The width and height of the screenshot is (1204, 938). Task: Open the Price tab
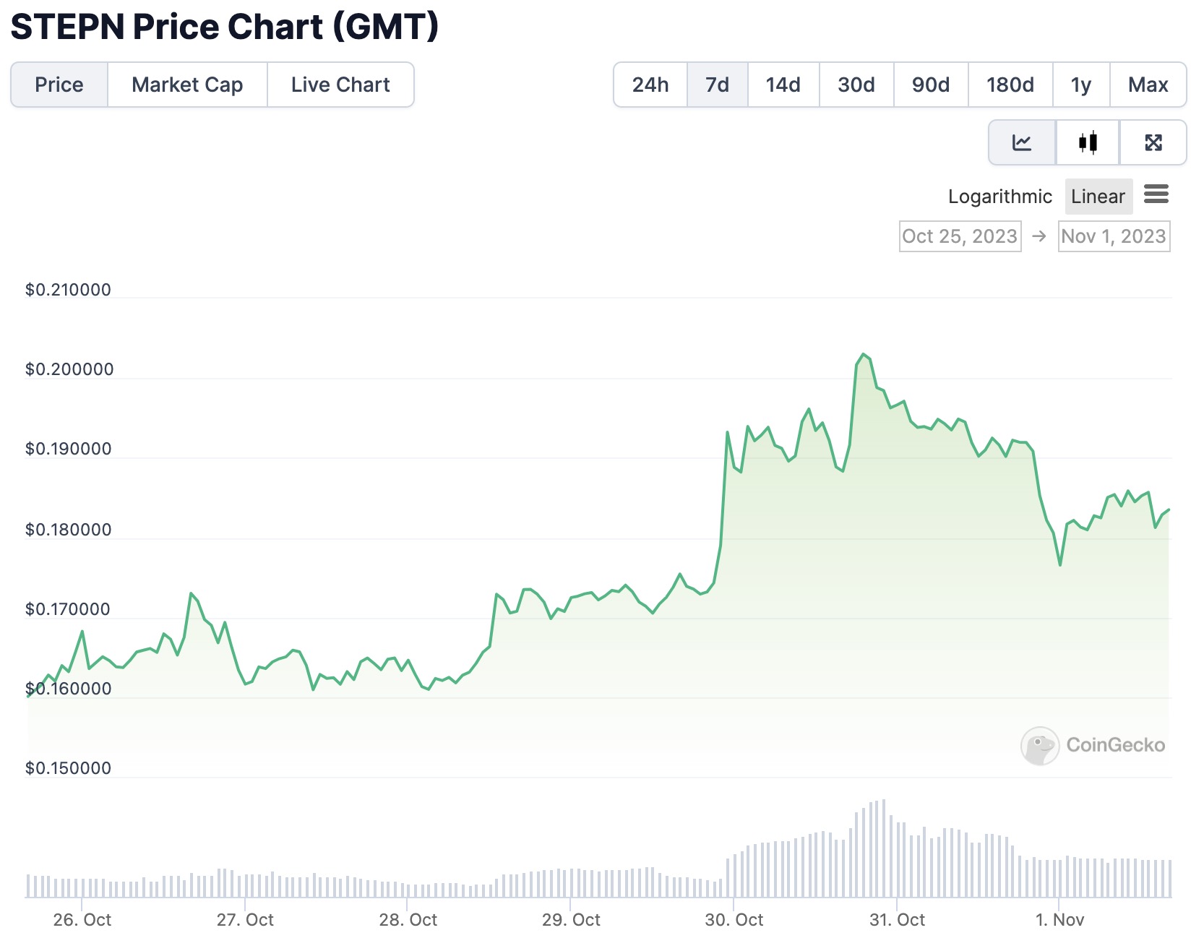click(x=59, y=85)
